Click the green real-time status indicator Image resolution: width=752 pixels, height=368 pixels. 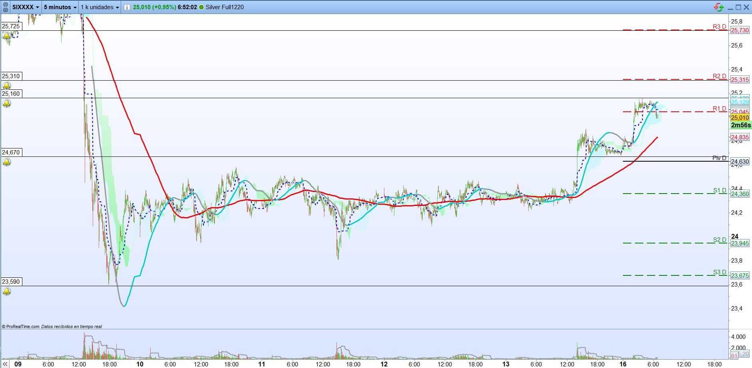coord(201,7)
